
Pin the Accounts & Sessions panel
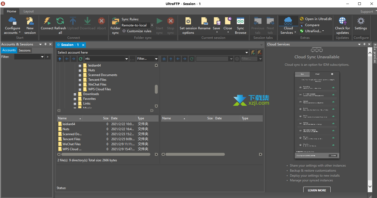coord(45,44)
